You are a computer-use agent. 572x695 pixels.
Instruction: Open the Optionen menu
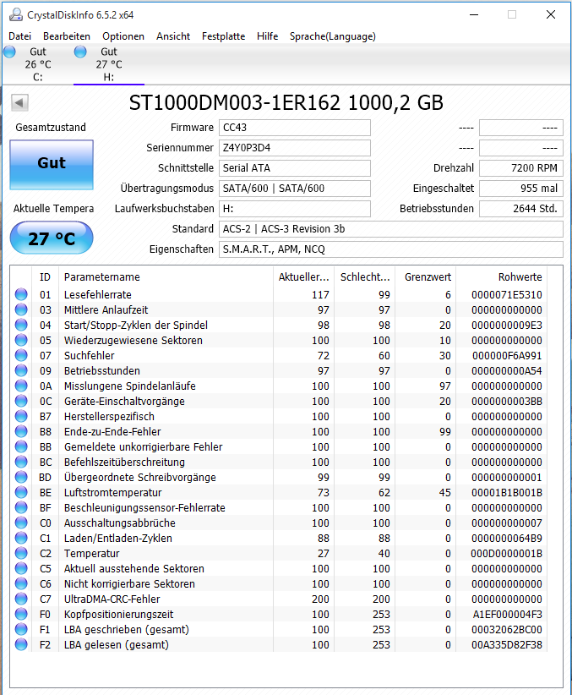point(123,36)
